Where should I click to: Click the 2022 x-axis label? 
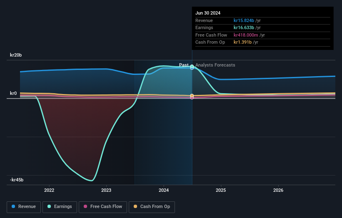click(49, 190)
